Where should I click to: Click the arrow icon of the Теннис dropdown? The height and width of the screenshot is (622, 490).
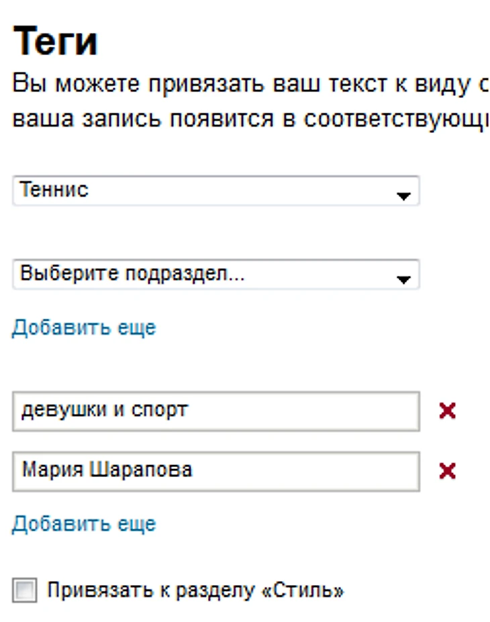403,195
